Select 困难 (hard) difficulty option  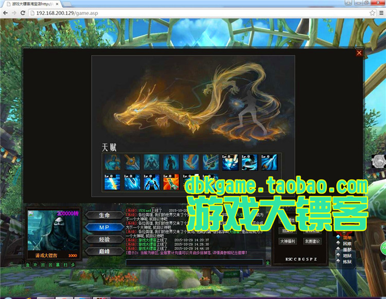coord(344,243)
